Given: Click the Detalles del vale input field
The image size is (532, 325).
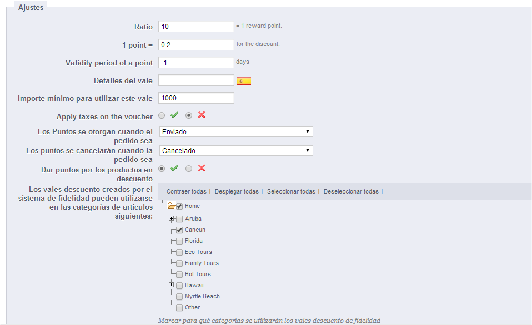Looking at the screenshot, I should click(x=196, y=81).
